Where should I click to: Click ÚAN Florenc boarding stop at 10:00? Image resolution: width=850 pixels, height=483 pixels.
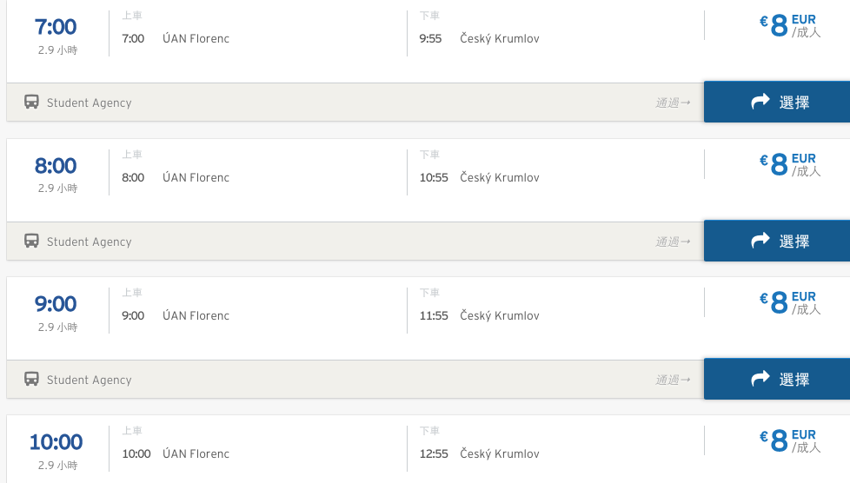(x=196, y=453)
